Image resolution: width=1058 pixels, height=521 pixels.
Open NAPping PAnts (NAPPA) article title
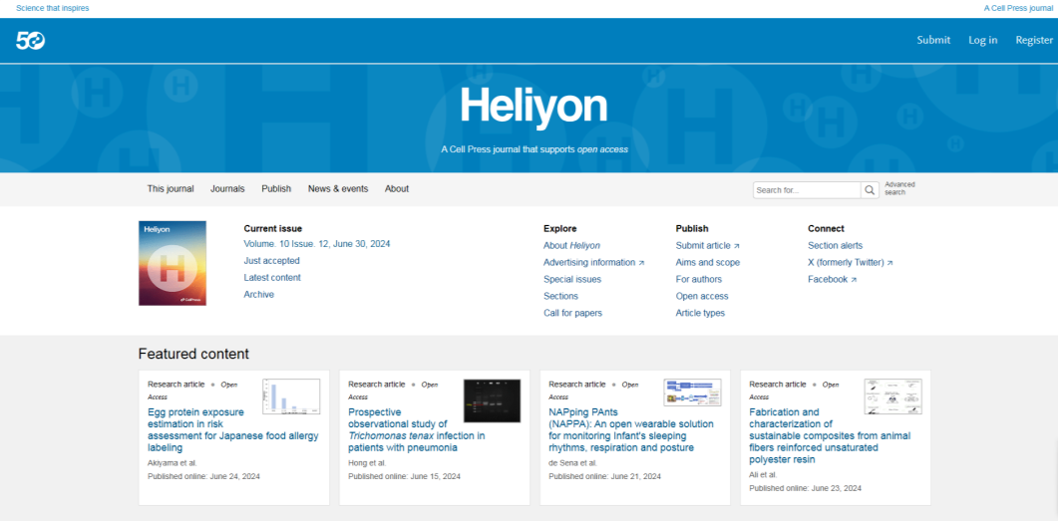(631, 429)
